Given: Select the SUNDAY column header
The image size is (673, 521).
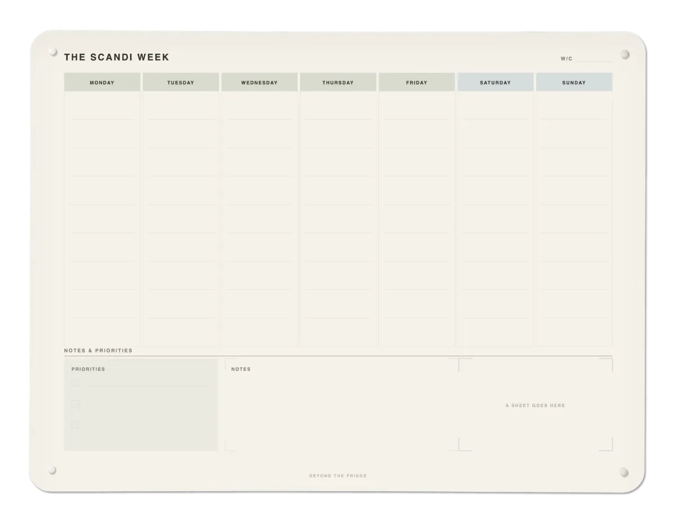Looking at the screenshot, I should (574, 82).
